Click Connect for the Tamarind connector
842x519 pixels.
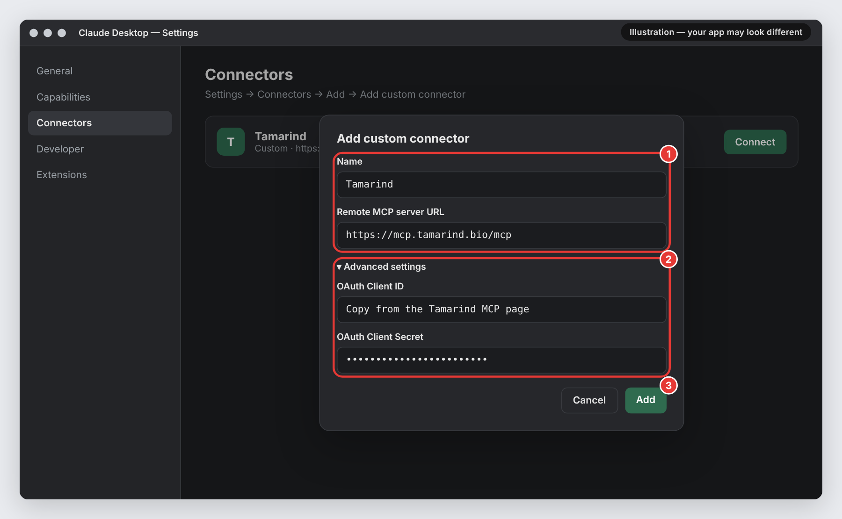click(x=755, y=142)
